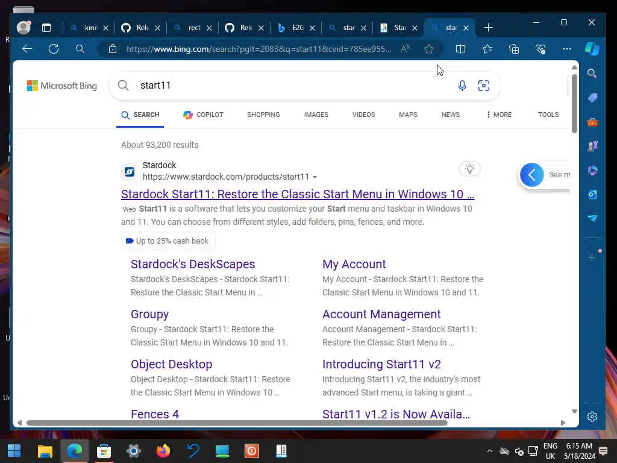
Task: Switch to the IMAGES tab
Action: coord(316,115)
